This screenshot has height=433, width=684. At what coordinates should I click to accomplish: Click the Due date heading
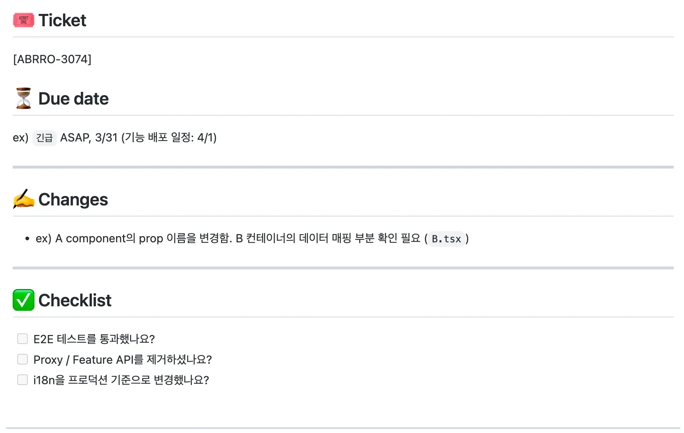point(73,98)
